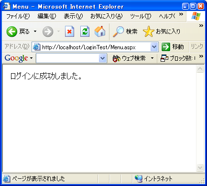This screenshot has width=207, height=186.
Task: Click the page icon in address bar
Action: pyautogui.click(x=36, y=47)
